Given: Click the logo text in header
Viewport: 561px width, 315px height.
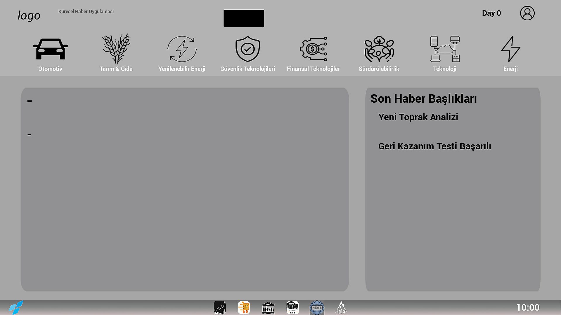Looking at the screenshot, I should coord(29,15).
